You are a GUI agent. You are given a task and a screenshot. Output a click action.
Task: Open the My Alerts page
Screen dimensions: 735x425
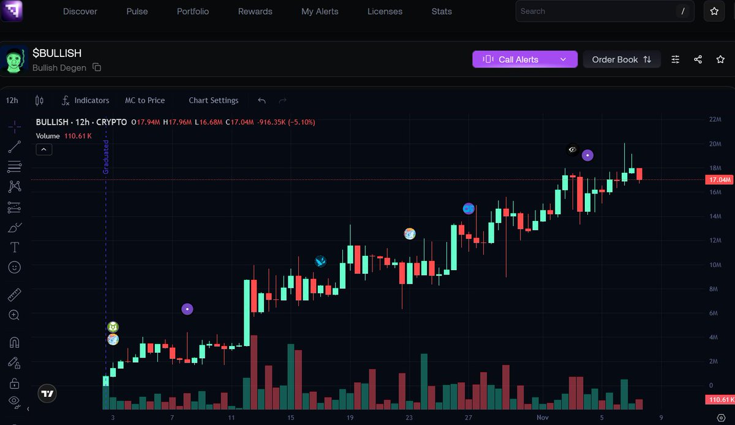(x=320, y=11)
